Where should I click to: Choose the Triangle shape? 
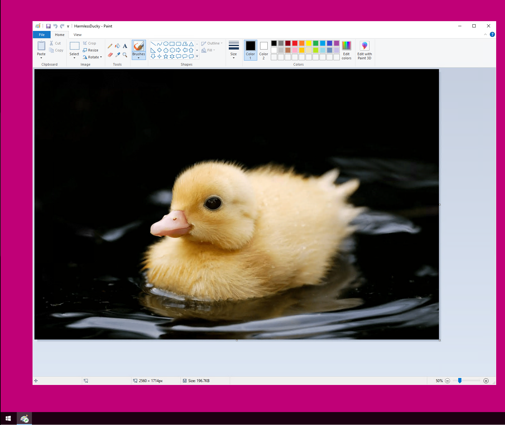pos(191,44)
